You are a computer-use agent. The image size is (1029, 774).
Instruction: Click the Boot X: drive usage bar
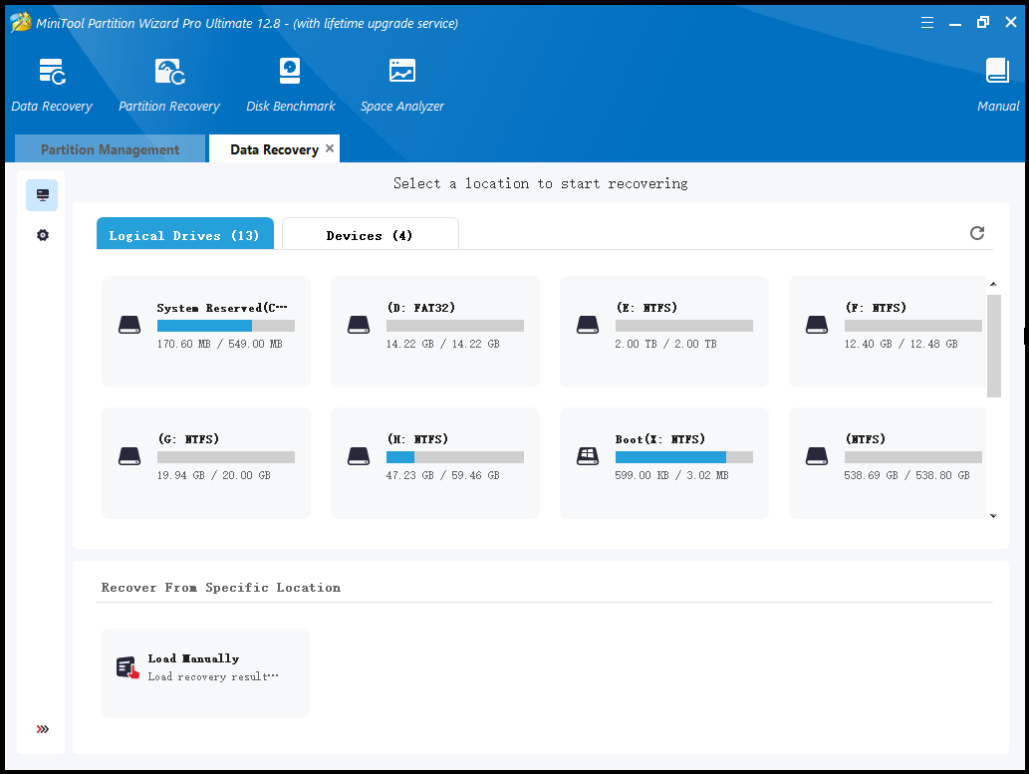[x=683, y=457]
